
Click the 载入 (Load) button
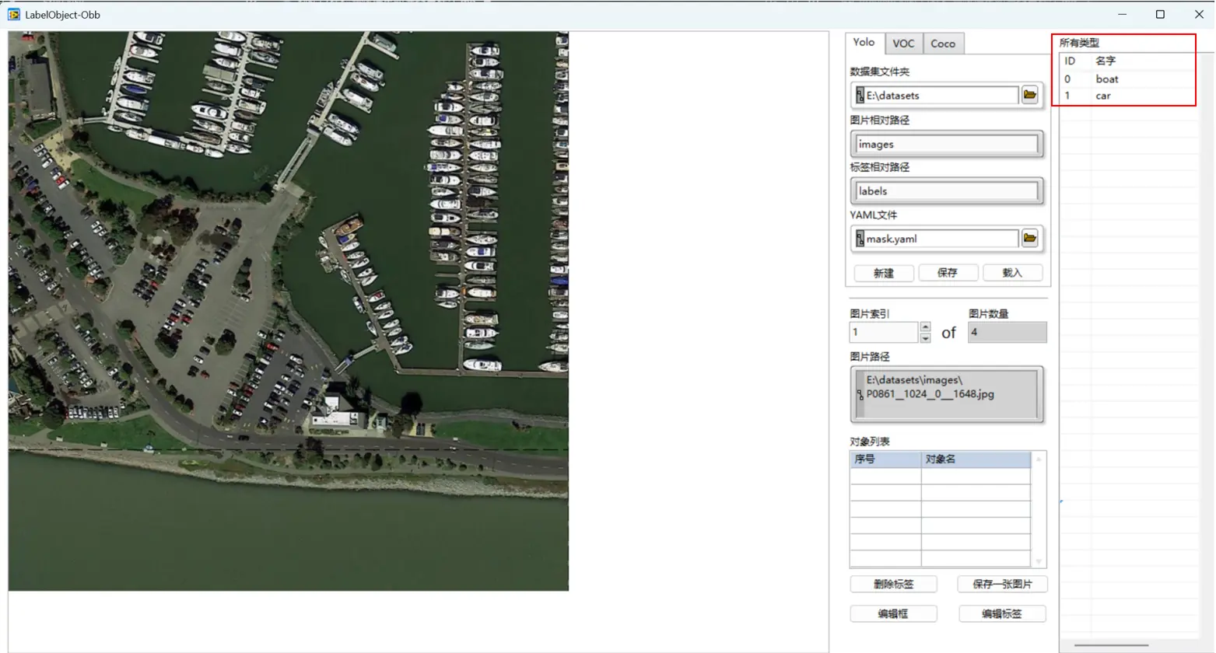pyautogui.click(x=1011, y=273)
